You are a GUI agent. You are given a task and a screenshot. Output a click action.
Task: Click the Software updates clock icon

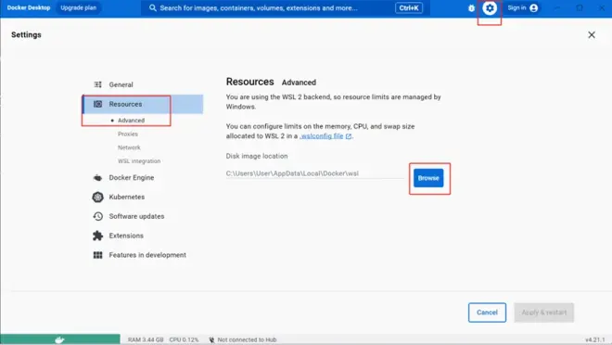coord(97,216)
